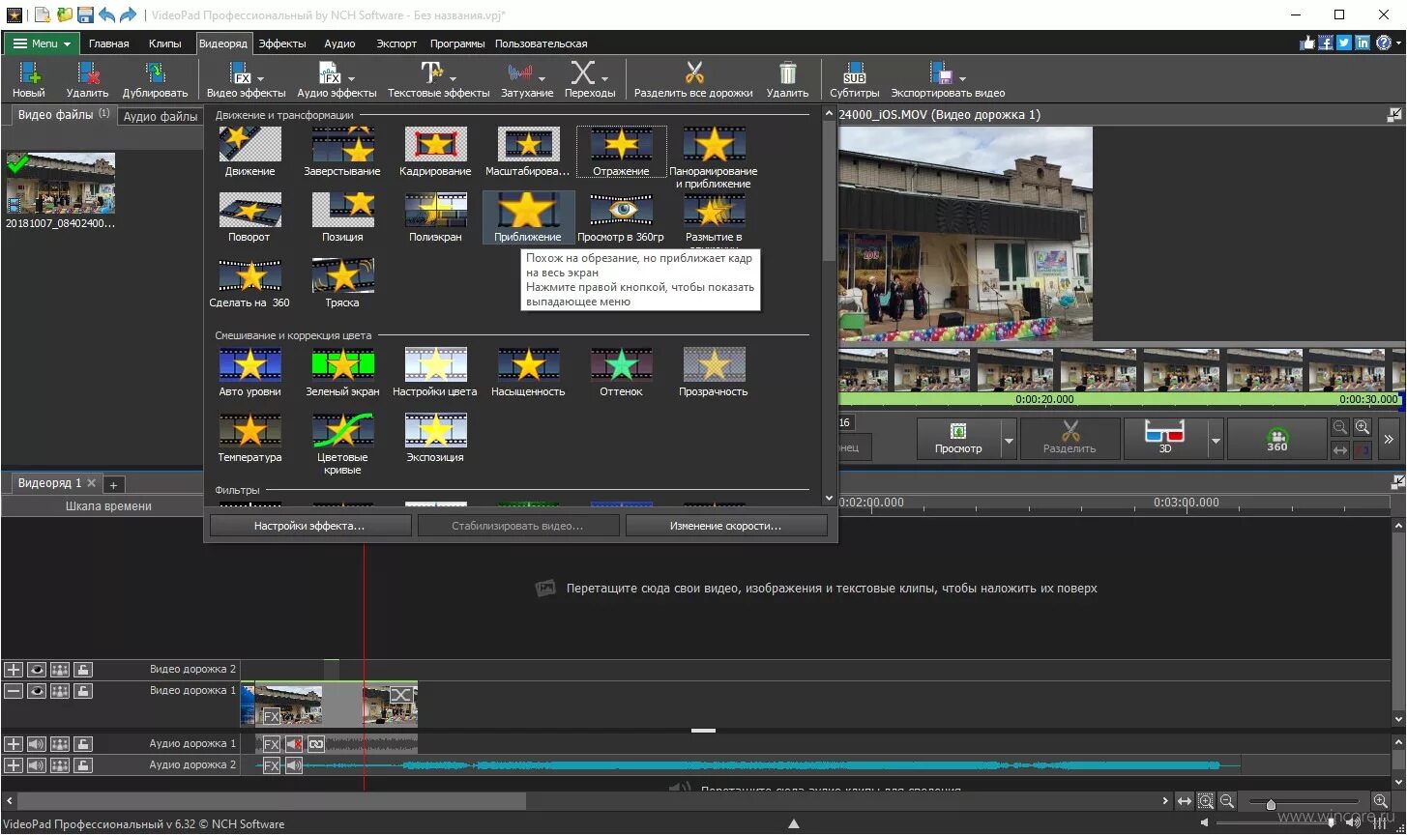
Task: Open the Главная tab
Action: pos(109,43)
